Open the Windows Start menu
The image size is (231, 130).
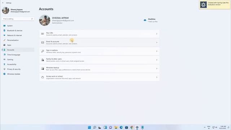coord(89,127)
